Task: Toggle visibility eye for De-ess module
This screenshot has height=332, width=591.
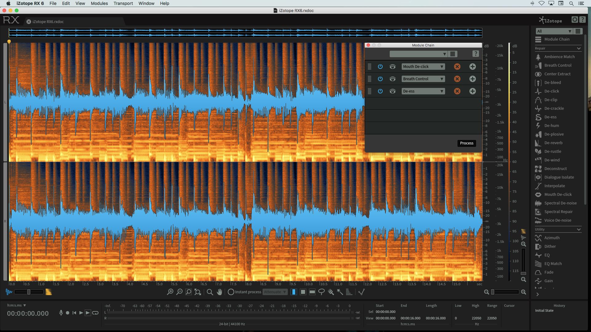Action: (392, 91)
